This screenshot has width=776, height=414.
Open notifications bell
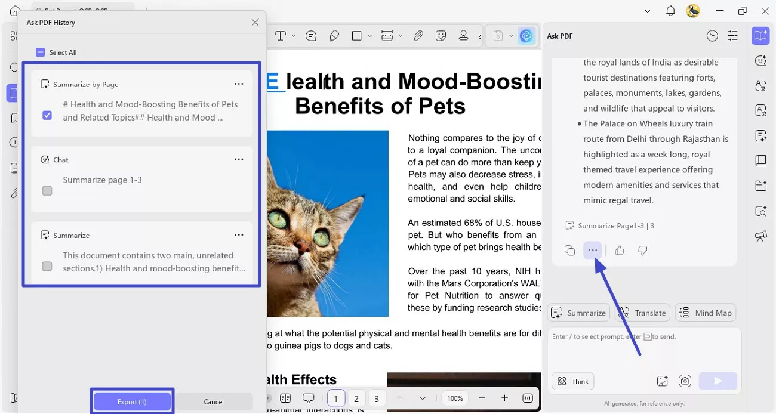670,11
